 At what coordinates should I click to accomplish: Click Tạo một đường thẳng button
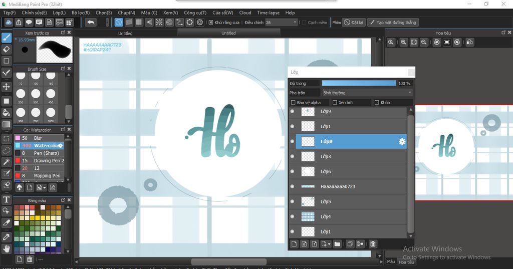393,22
